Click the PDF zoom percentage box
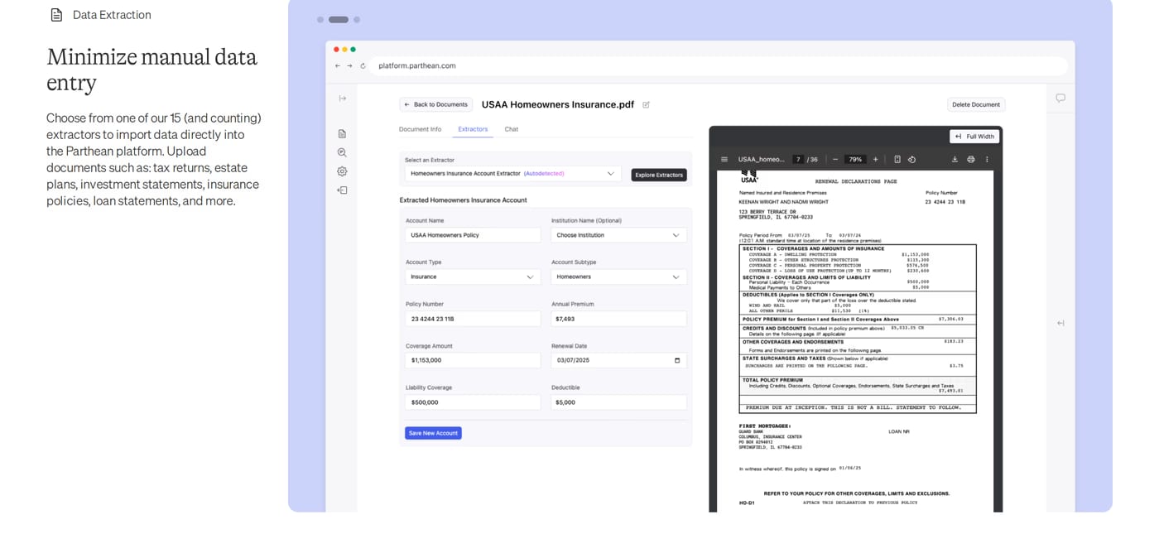 pyautogui.click(x=855, y=159)
